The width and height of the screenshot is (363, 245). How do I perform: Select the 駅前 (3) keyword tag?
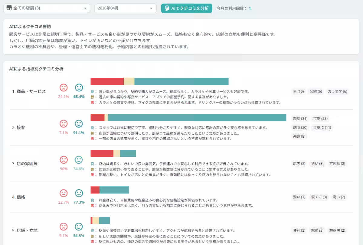(x=317, y=230)
